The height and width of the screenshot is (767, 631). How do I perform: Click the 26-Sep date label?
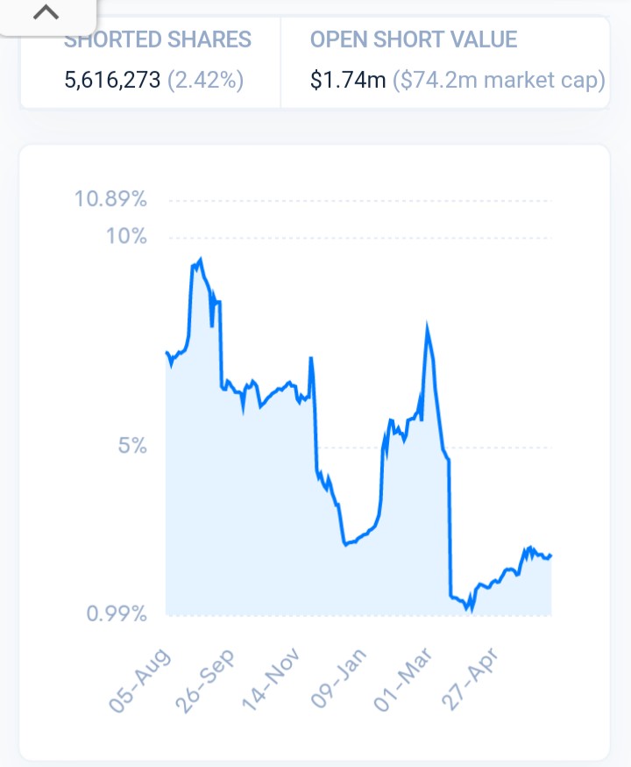coord(210,681)
